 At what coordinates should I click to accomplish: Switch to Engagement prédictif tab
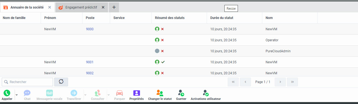pyautogui.click(x=79, y=7)
